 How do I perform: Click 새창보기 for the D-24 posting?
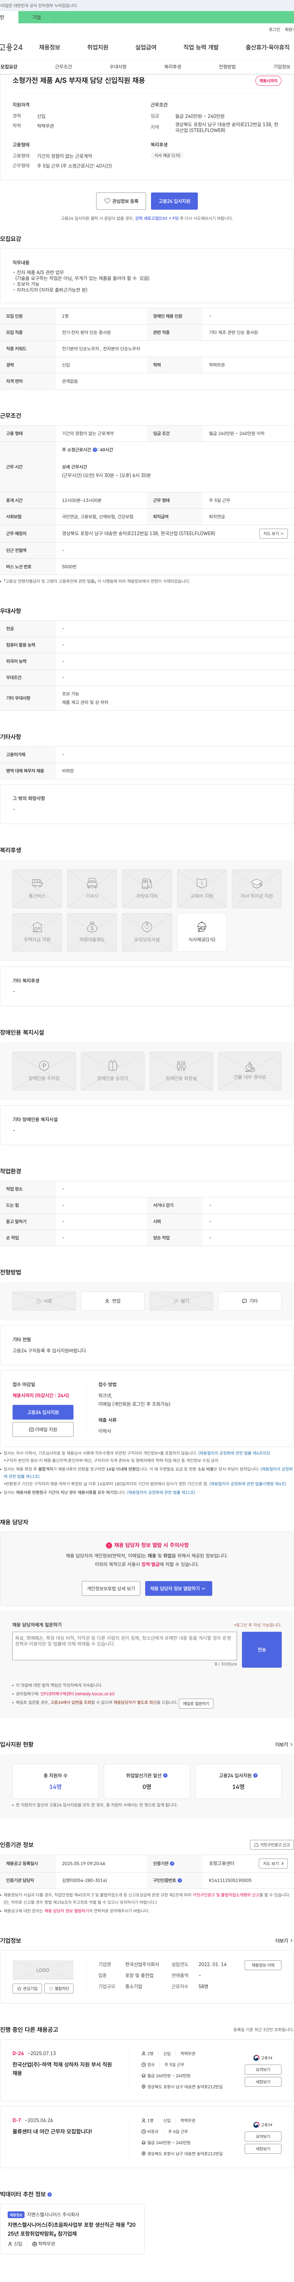[263, 2082]
